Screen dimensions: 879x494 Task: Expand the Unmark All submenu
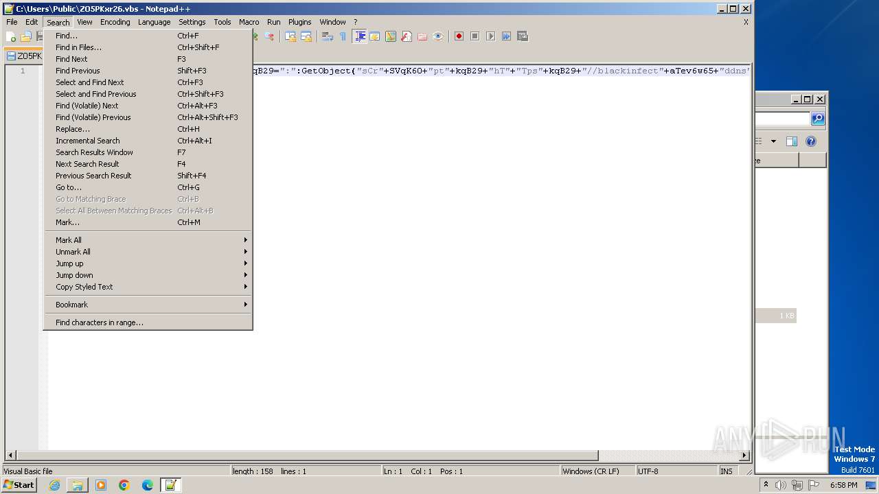point(148,252)
